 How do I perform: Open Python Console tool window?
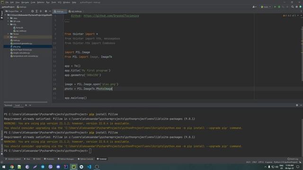coord(85,159)
